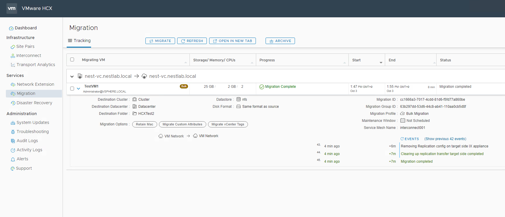Click the TestVM1 VM name
The width and height of the screenshot is (505, 217).
click(91, 86)
